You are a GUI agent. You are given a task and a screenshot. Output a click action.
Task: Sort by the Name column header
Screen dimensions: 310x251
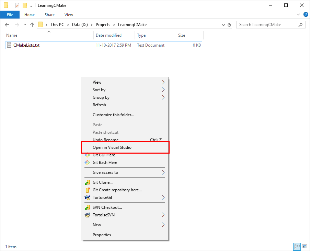12,35
